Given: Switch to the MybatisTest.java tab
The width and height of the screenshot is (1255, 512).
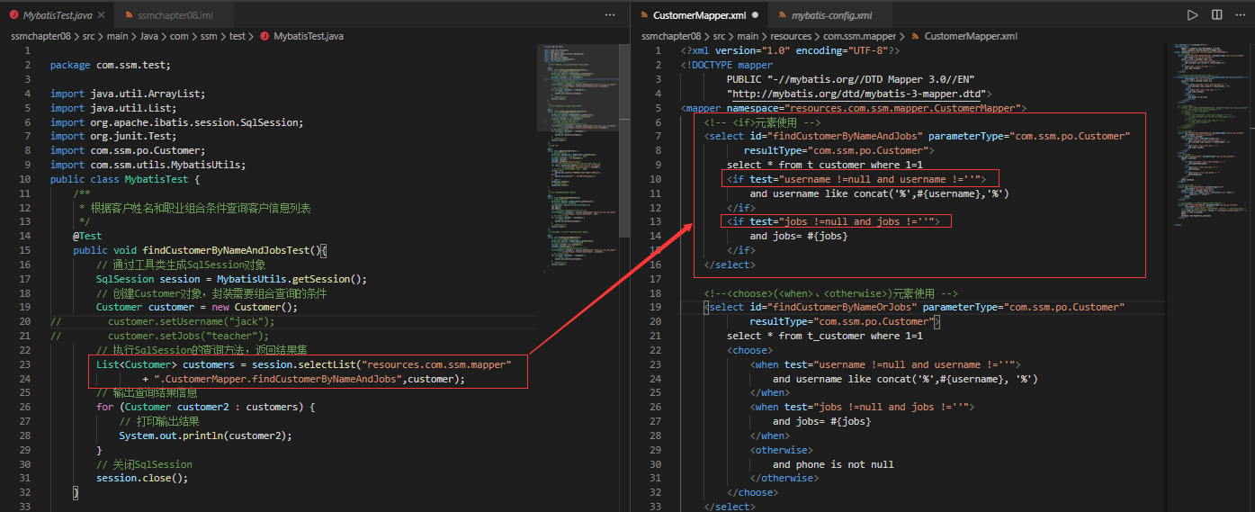Looking at the screenshot, I should point(58,15).
